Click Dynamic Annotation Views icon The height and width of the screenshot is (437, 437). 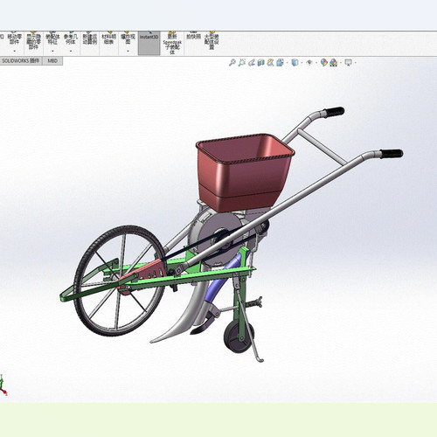(270, 63)
